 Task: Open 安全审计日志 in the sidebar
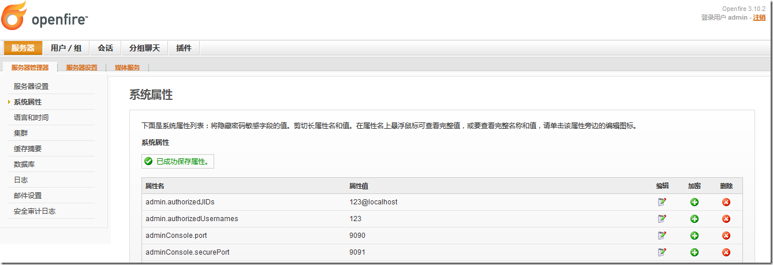[x=35, y=211]
